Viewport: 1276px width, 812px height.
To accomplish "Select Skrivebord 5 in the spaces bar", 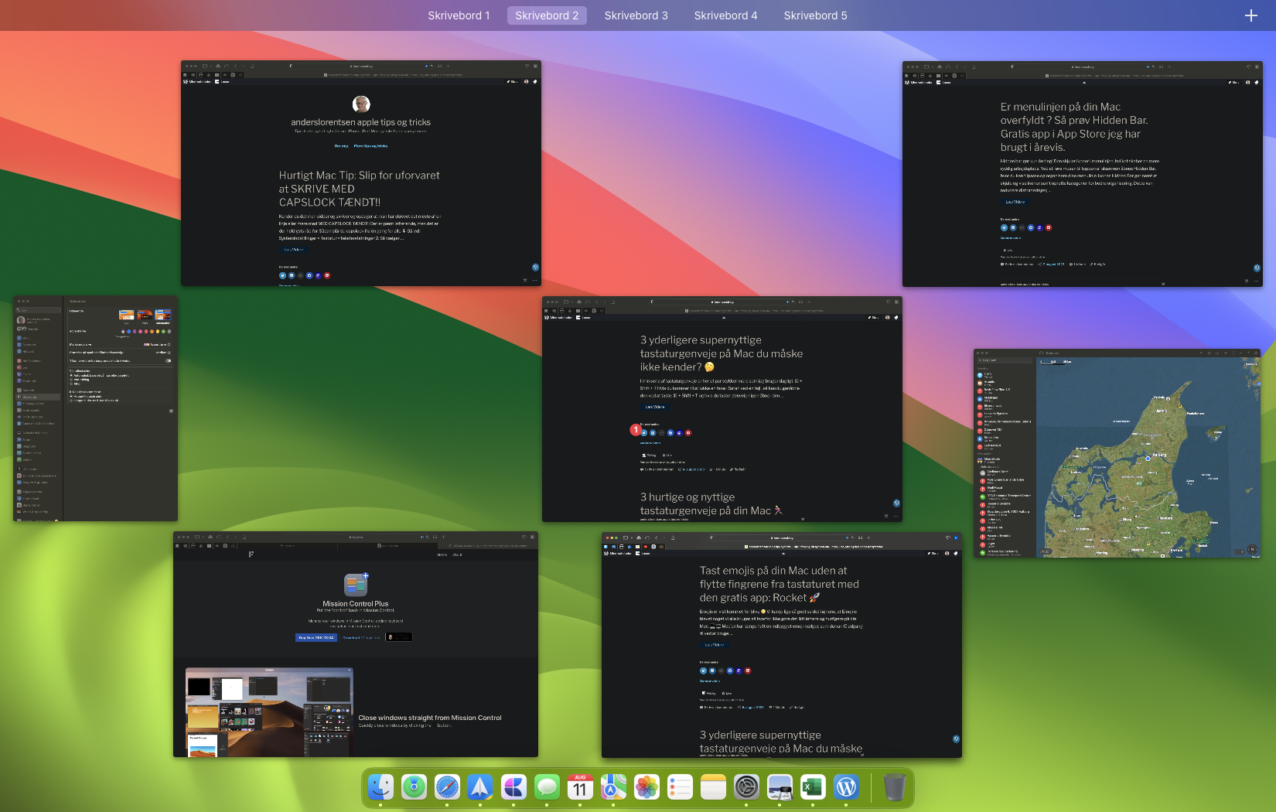I will [x=815, y=15].
